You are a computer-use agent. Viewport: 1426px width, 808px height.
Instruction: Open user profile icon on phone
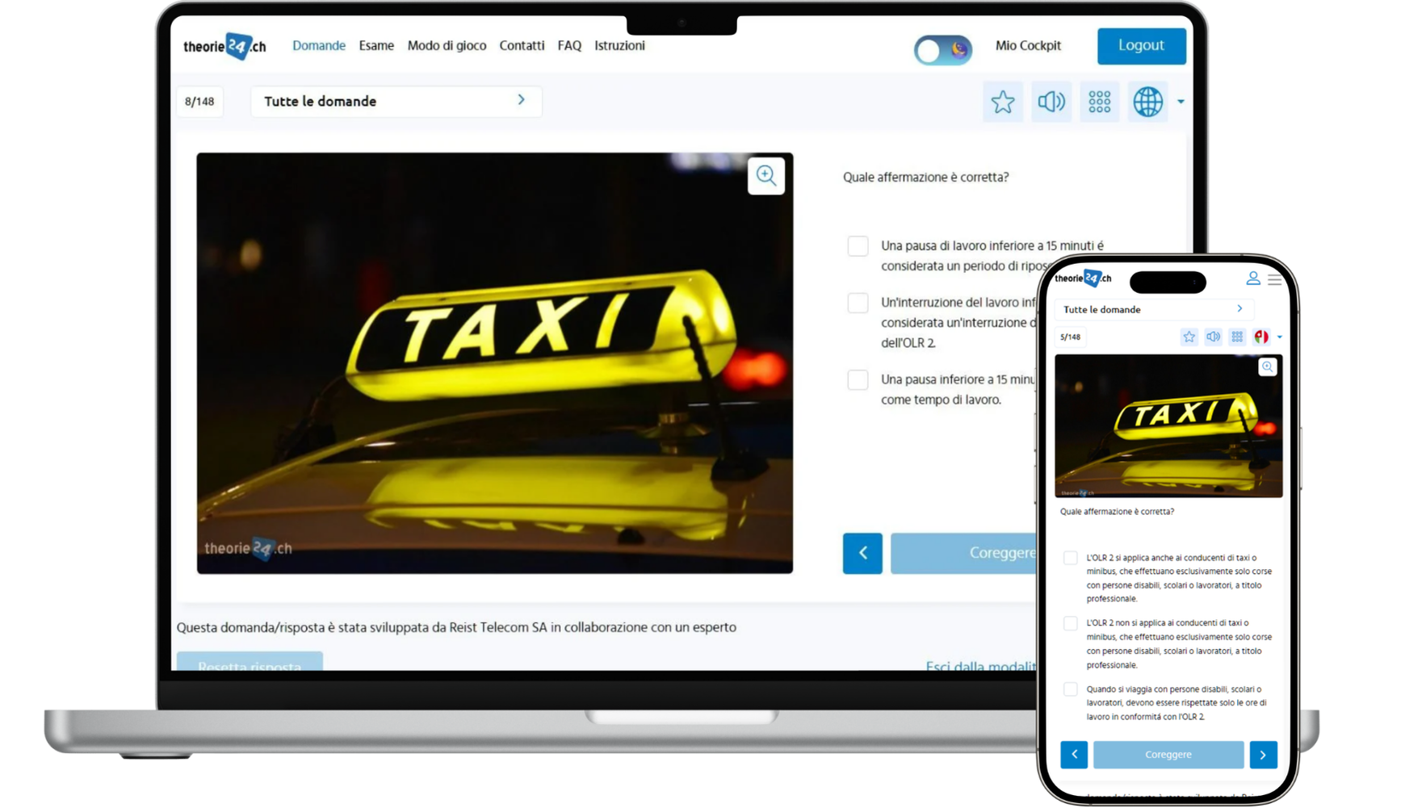tap(1252, 278)
